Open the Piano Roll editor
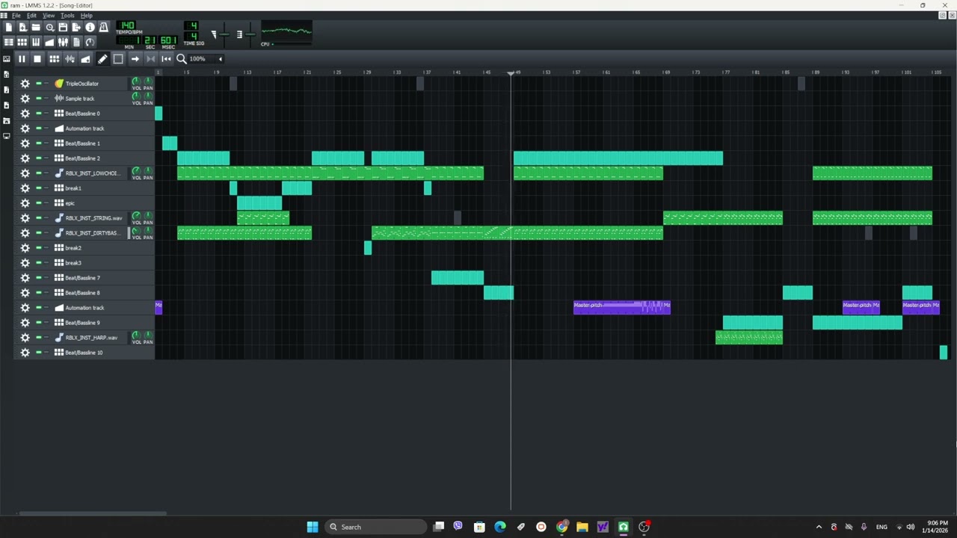The height and width of the screenshot is (538, 957). pos(36,42)
